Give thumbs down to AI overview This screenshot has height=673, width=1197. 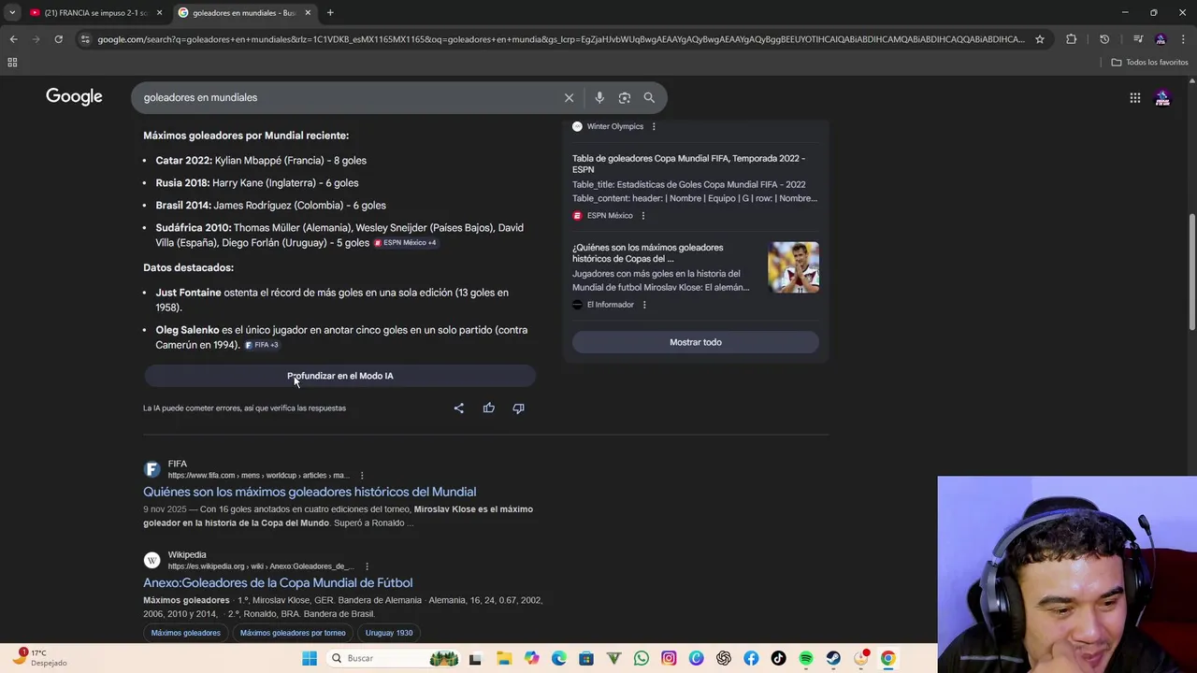coord(518,408)
